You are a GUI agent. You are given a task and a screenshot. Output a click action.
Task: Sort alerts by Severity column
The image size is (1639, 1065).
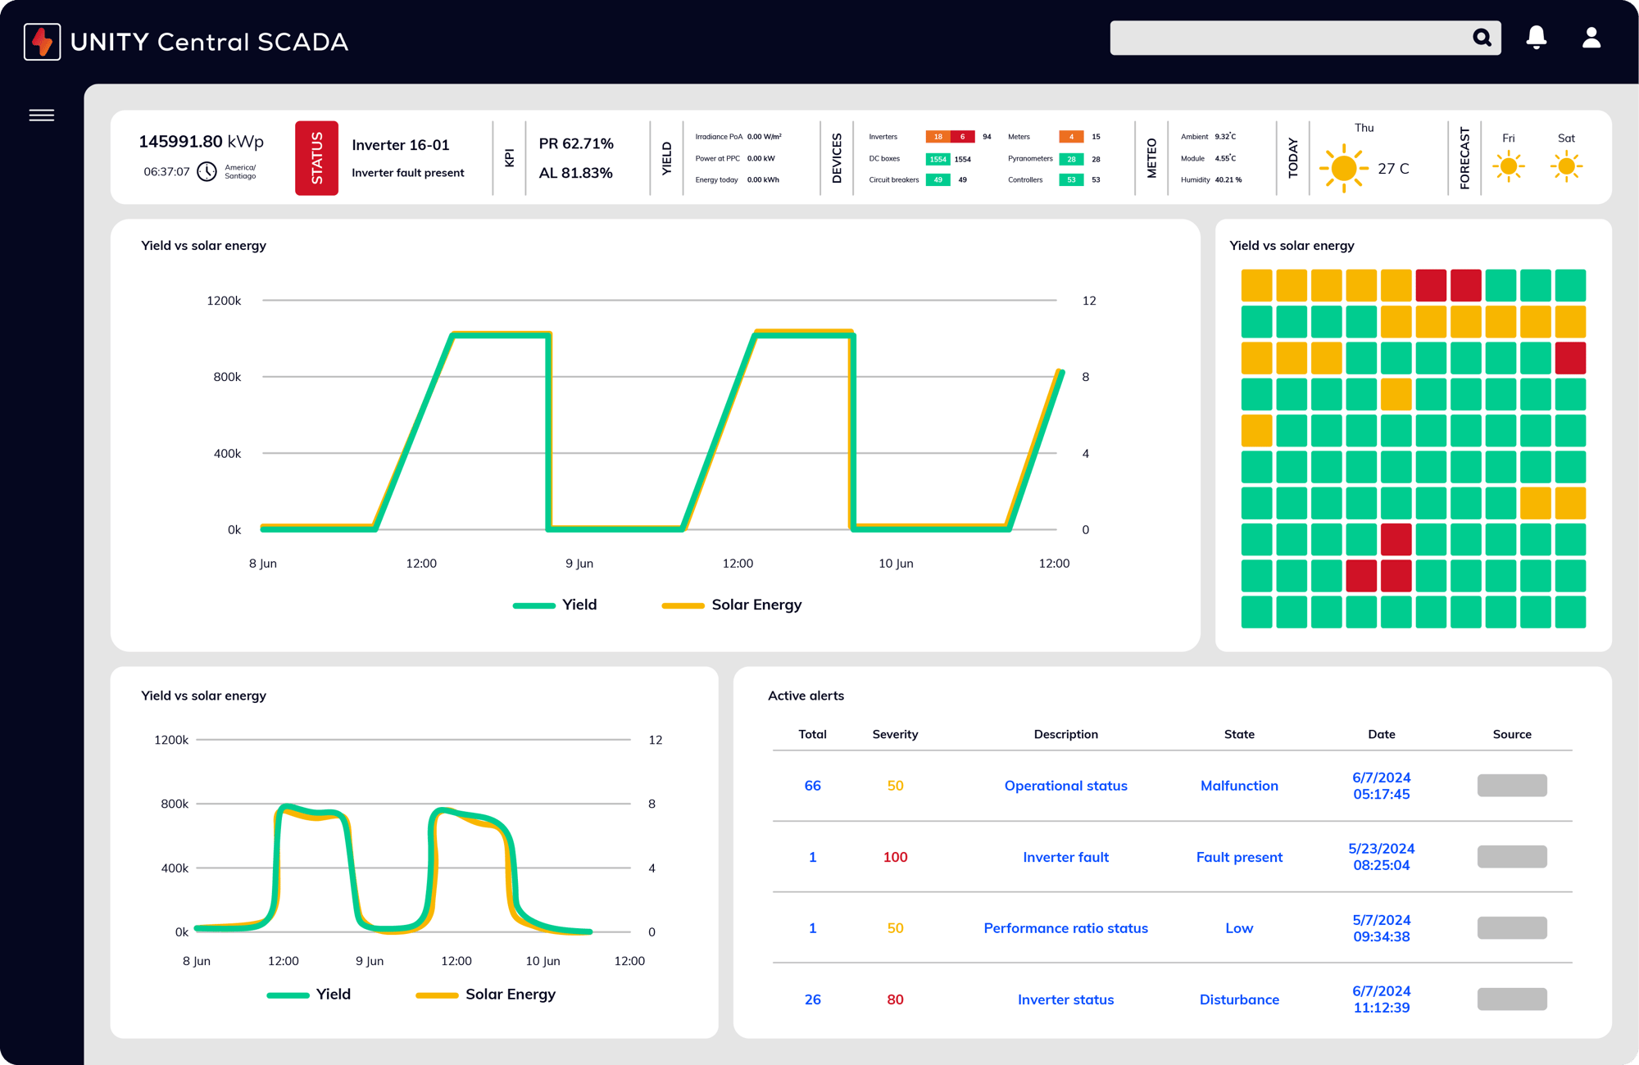point(895,734)
